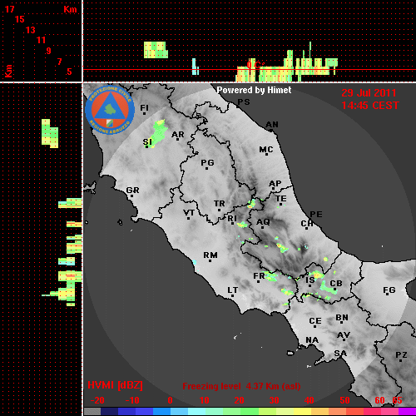Click the '-20' dBZ scale value
This screenshot has height=416, width=416.
tap(97, 400)
